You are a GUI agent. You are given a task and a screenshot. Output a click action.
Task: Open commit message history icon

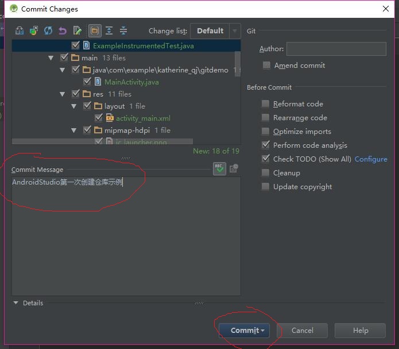click(x=234, y=168)
